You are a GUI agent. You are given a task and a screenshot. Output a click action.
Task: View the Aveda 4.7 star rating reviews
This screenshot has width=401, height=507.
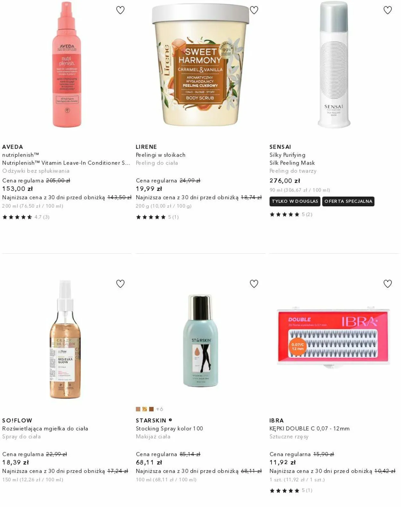[x=26, y=217]
